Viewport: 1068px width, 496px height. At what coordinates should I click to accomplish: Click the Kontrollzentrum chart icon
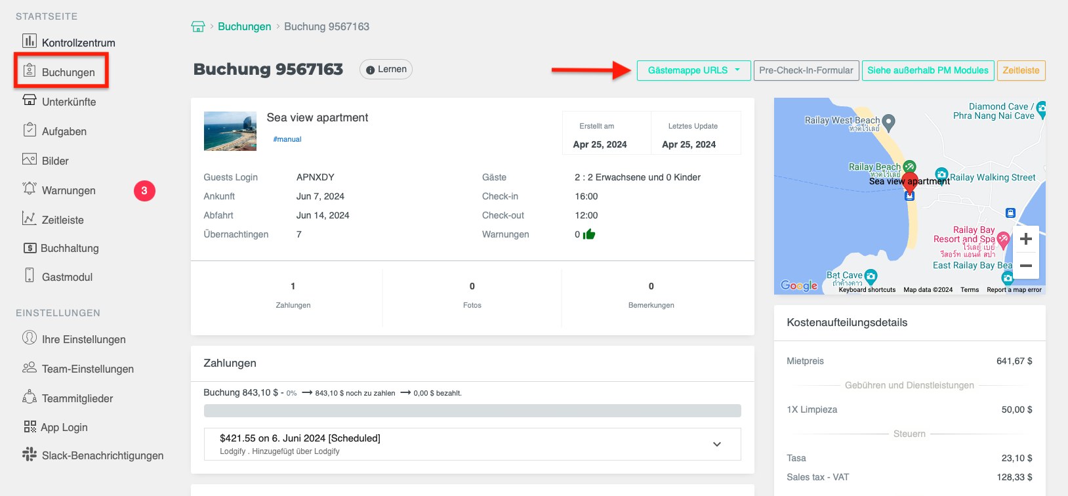pyautogui.click(x=30, y=41)
